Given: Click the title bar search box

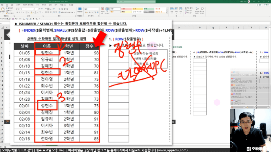Looking at the screenshot, I should pyautogui.click(x=136, y=2).
